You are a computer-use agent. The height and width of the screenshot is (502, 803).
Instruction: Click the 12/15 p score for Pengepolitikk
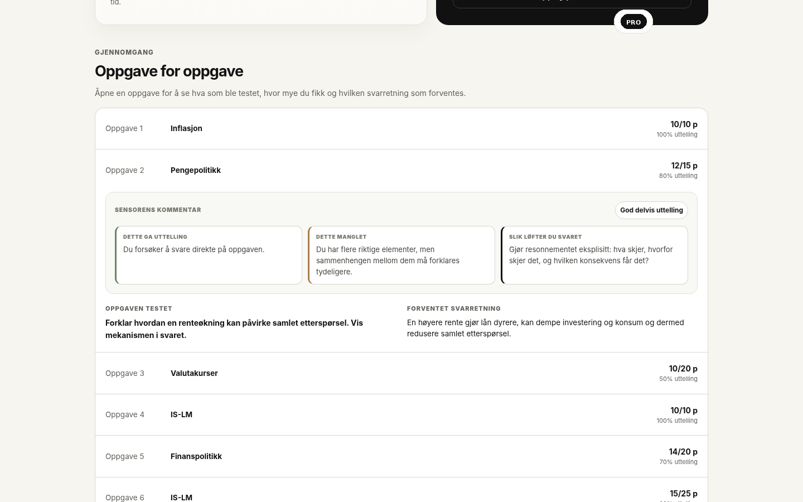[x=684, y=166]
